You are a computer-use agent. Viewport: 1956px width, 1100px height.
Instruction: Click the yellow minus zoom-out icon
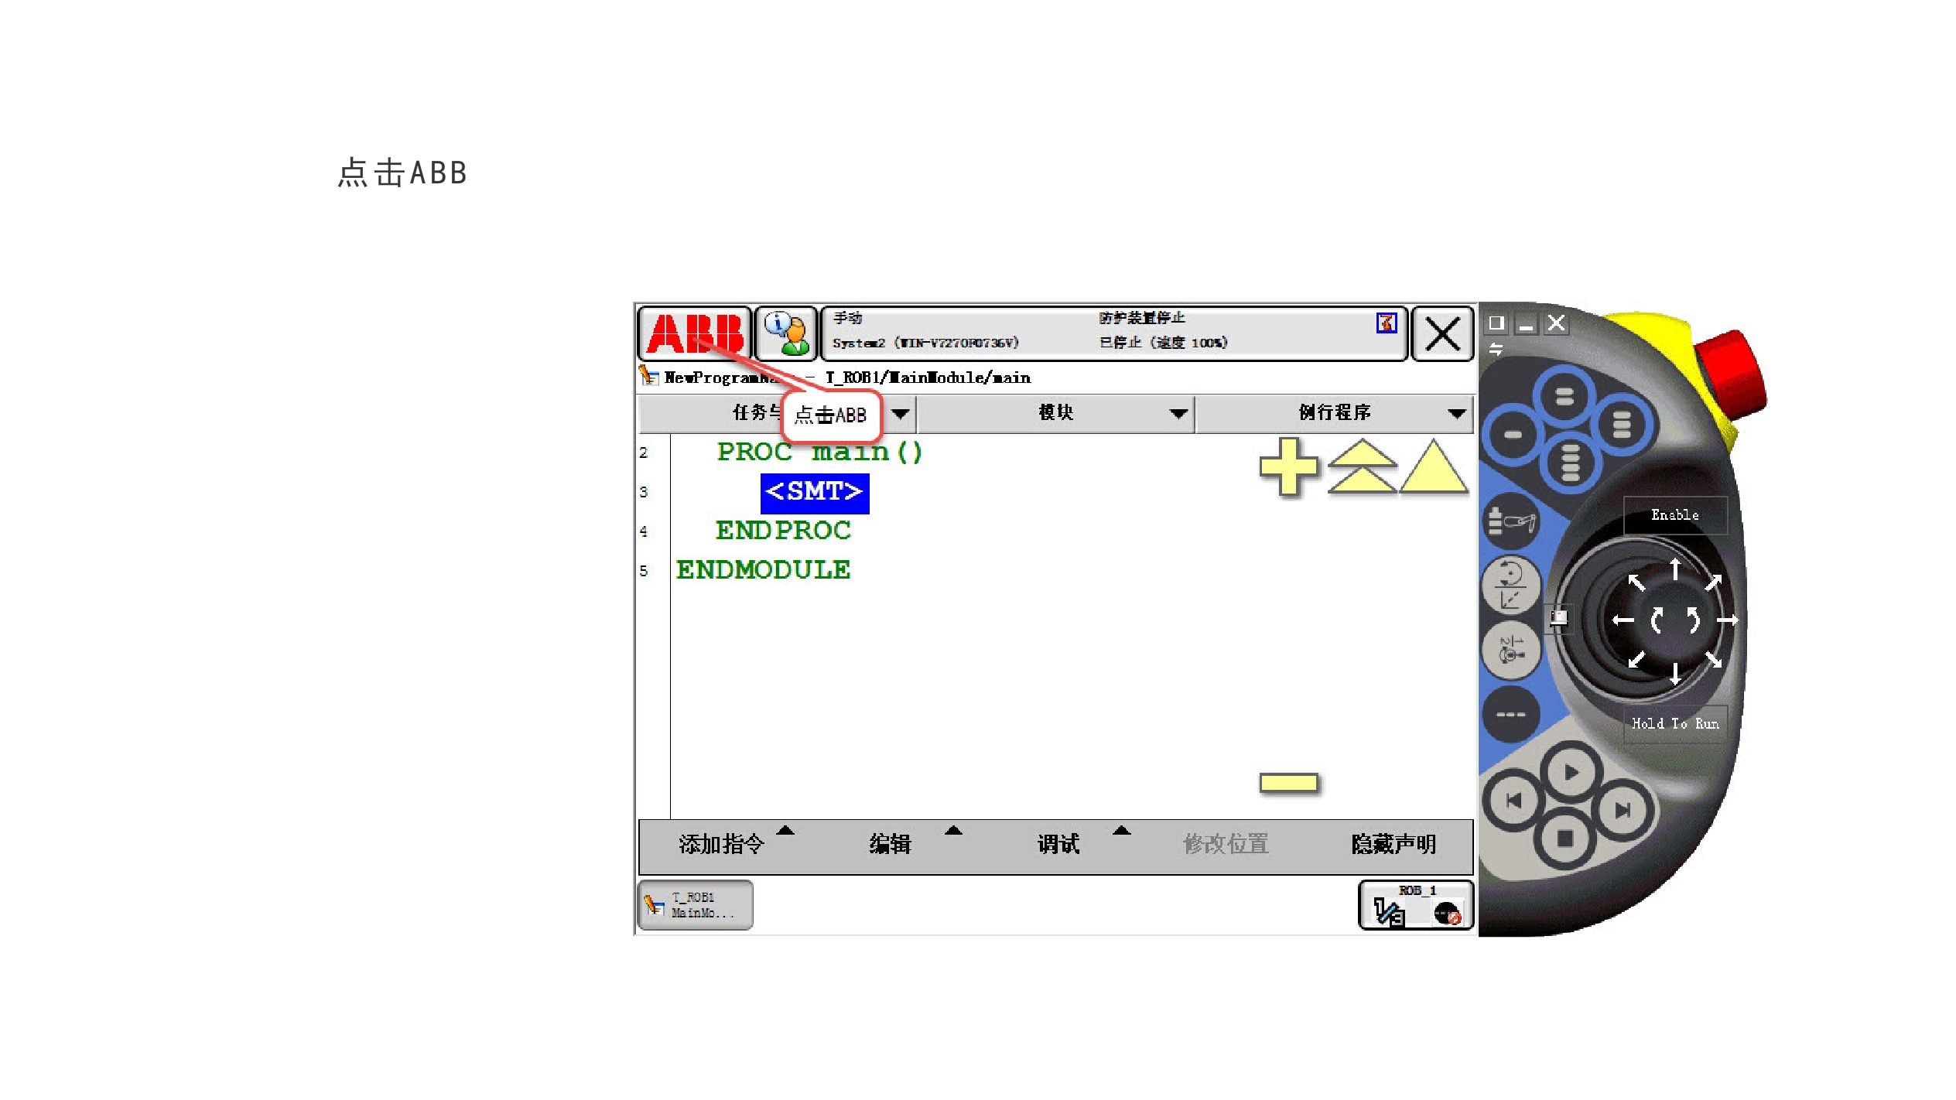click(1288, 783)
